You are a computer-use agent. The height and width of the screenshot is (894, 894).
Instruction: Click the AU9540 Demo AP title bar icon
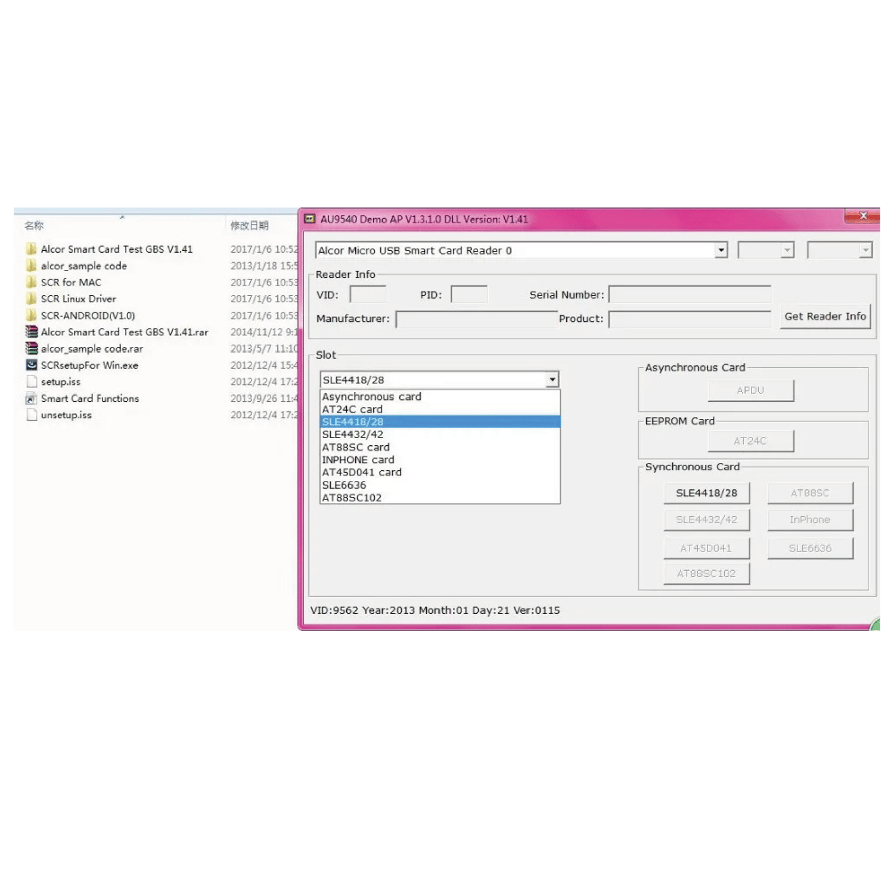coord(310,219)
